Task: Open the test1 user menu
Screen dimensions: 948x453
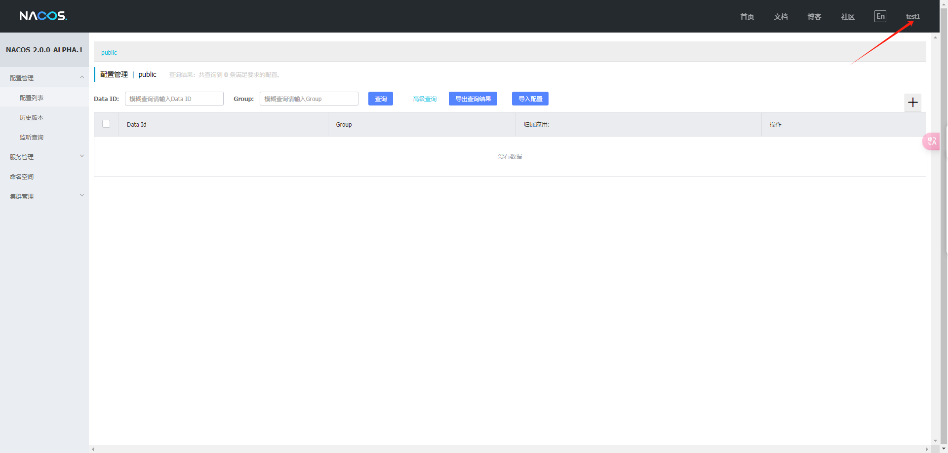Action: coord(912,17)
